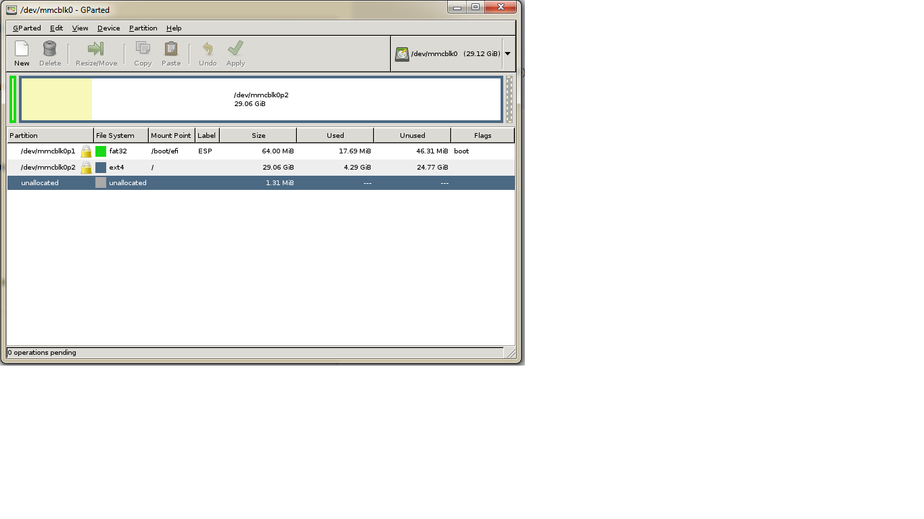Viewport: 924px width, 519px height.
Task: Click the boot flag cell
Action: click(x=461, y=151)
